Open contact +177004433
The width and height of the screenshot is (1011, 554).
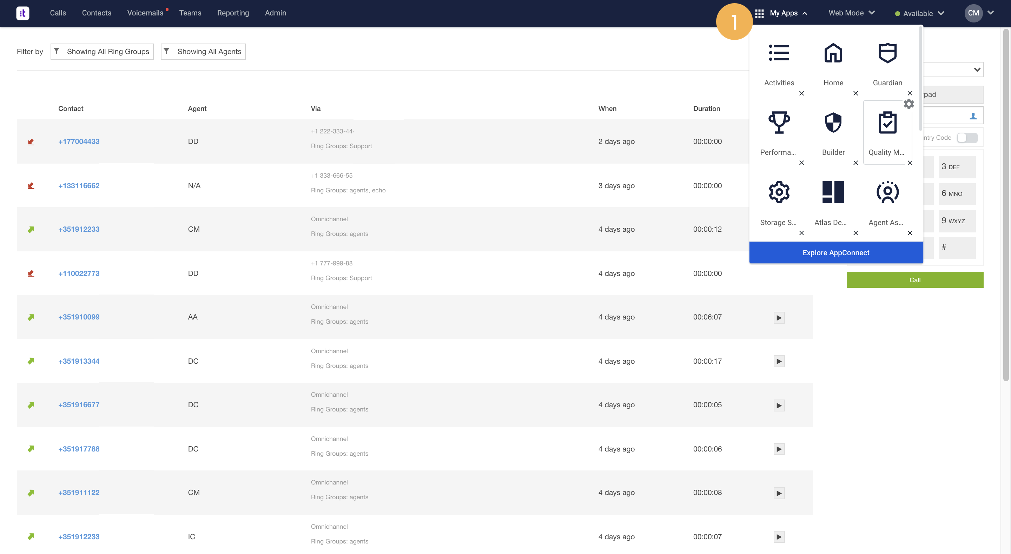79,141
